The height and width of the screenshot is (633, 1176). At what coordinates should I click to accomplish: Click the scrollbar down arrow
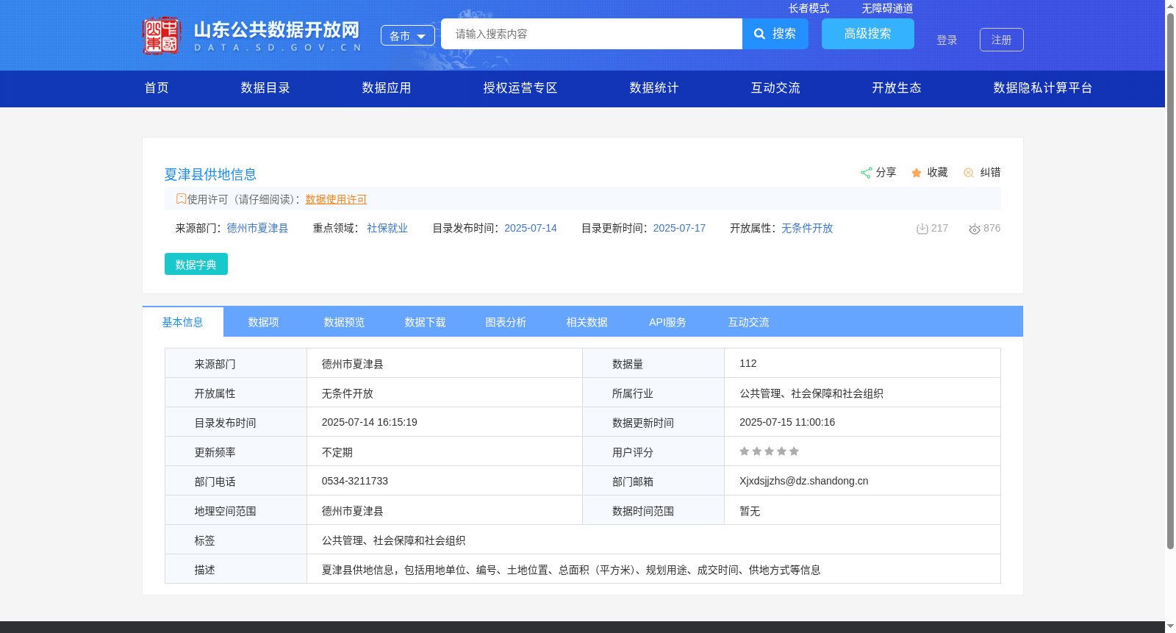(1170, 626)
